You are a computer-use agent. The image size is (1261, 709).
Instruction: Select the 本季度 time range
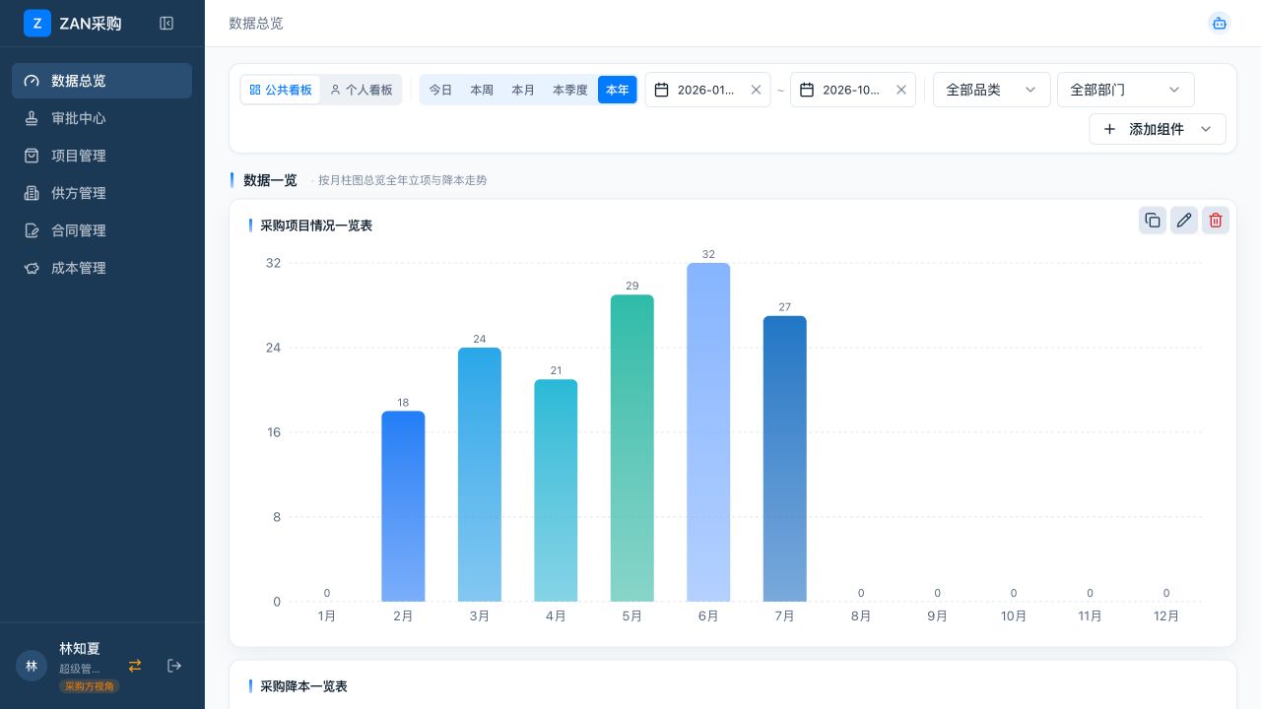point(570,90)
